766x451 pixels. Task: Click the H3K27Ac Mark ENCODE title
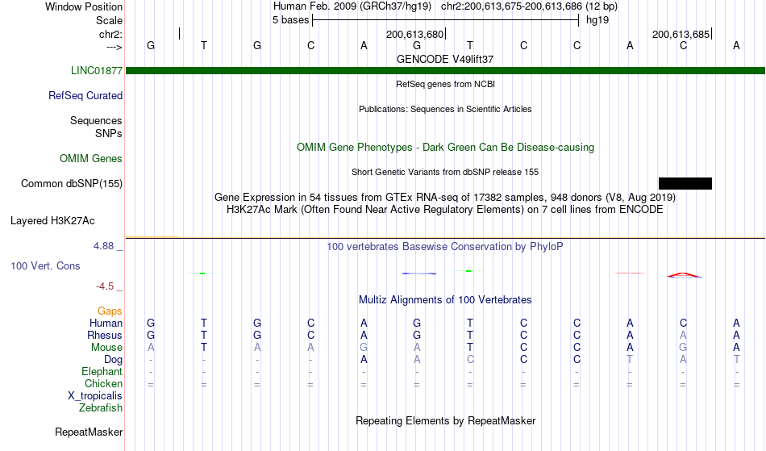pyautogui.click(x=445, y=210)
